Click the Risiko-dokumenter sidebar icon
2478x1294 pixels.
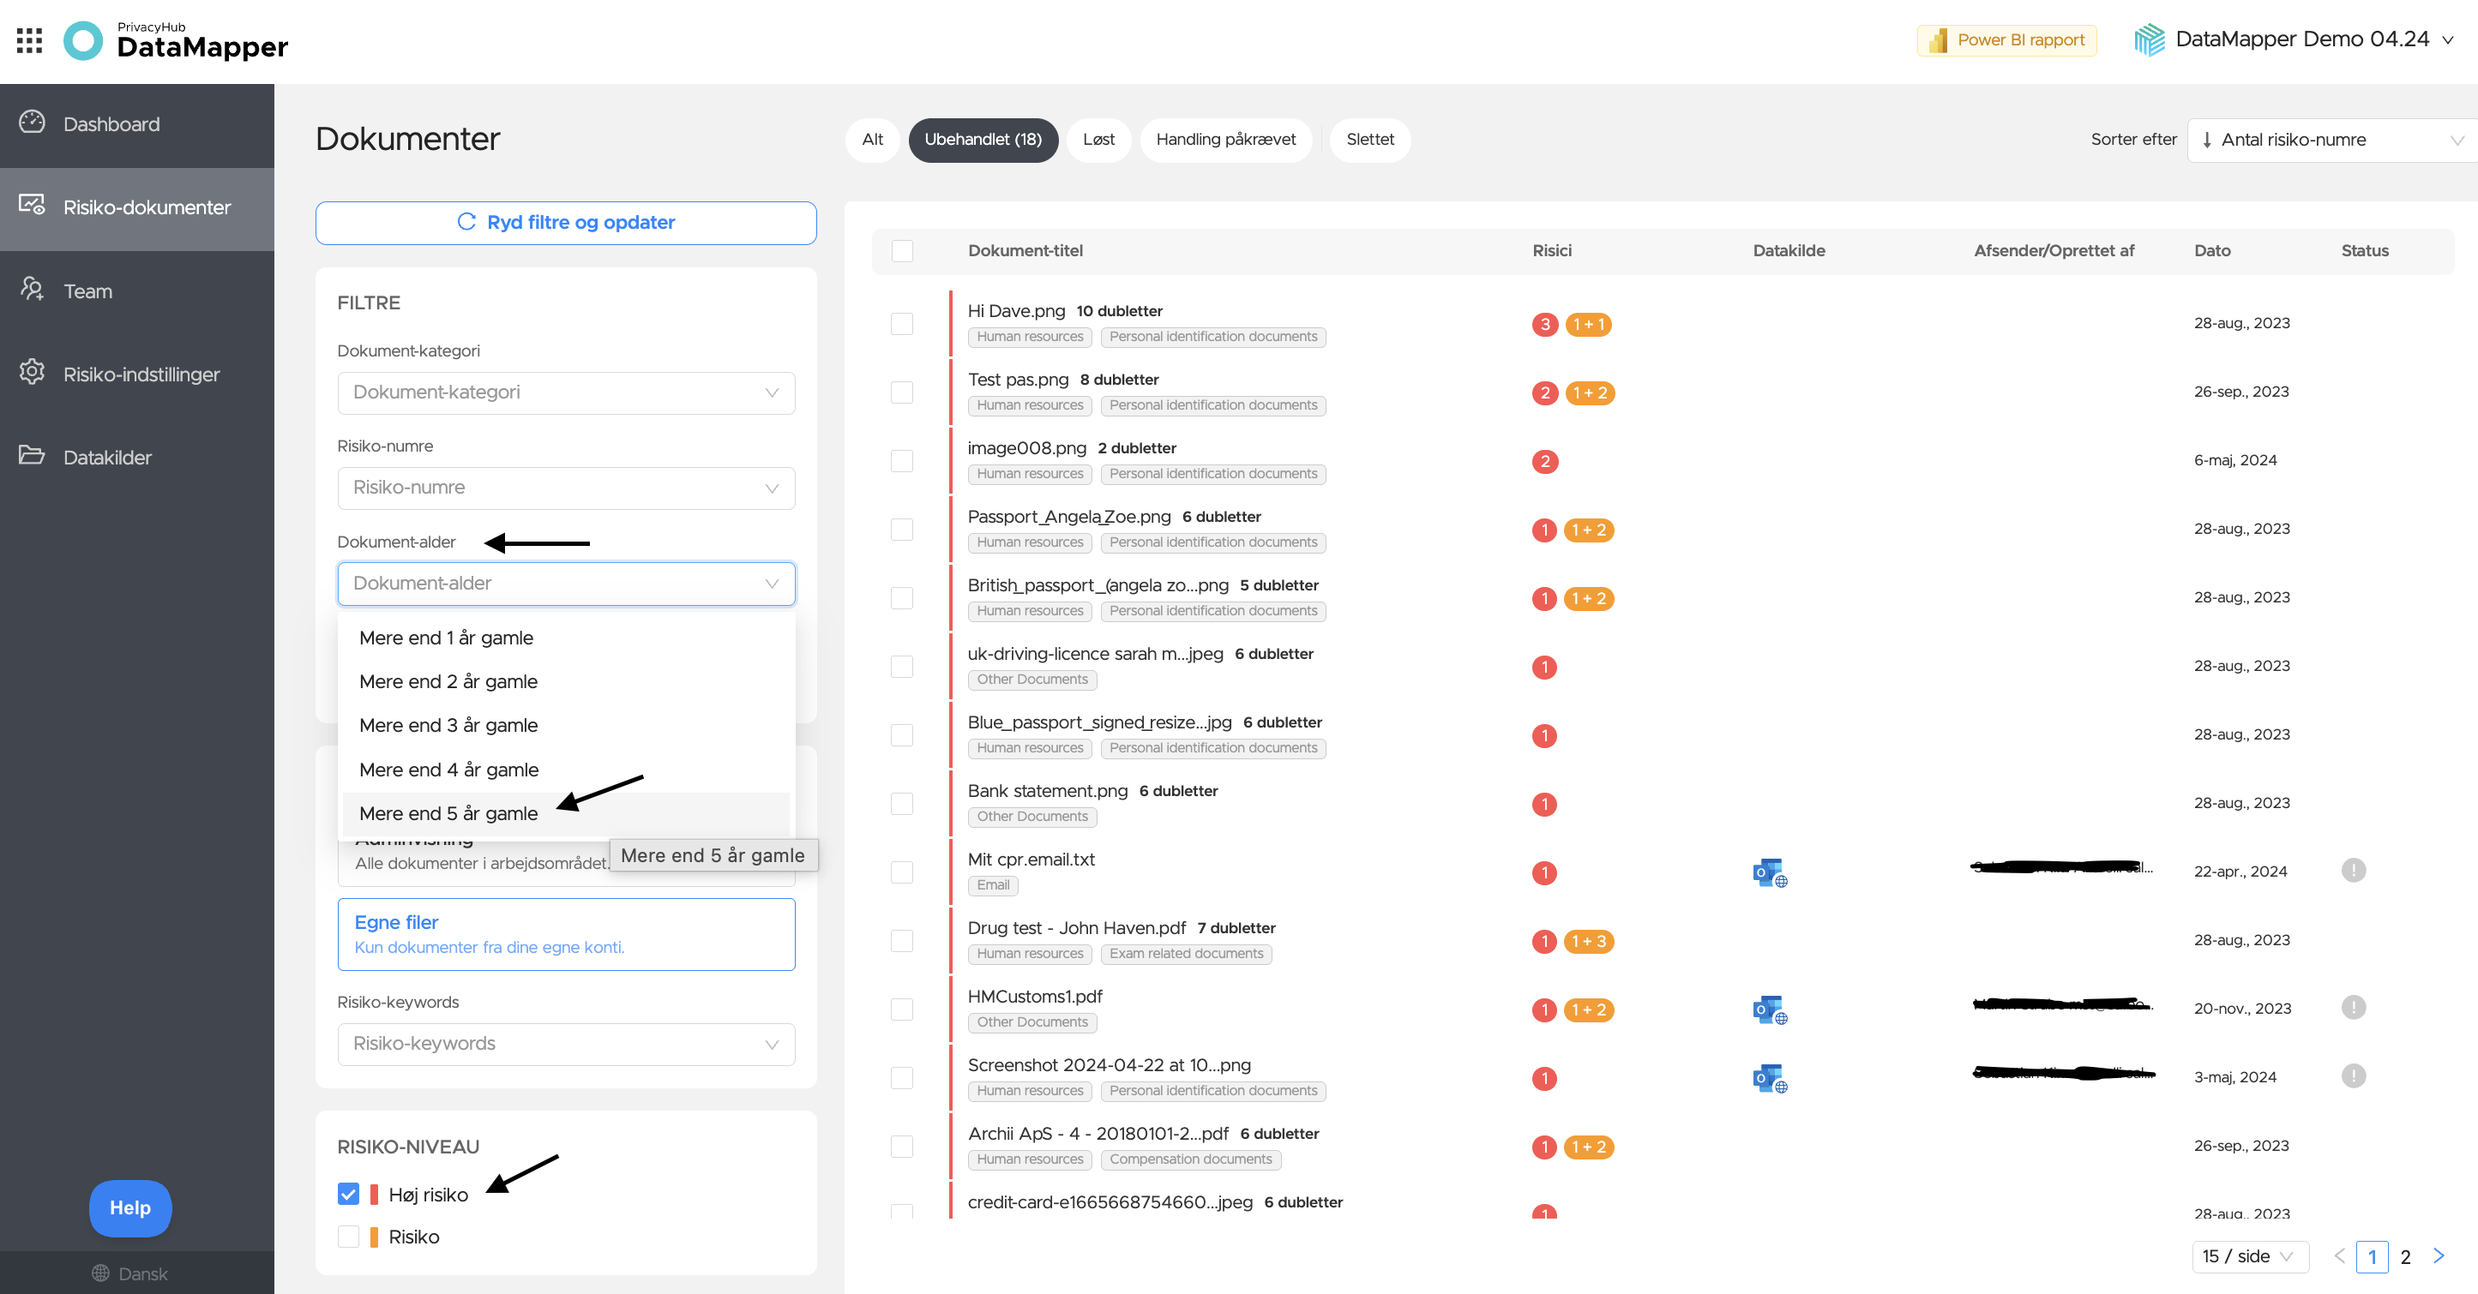point(32,205)
